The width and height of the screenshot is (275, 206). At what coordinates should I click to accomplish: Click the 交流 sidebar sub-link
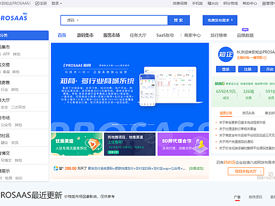15,143
